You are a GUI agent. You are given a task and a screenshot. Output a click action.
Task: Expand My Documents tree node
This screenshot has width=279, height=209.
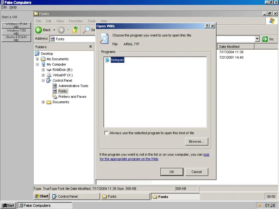click(x=37, y=59)
